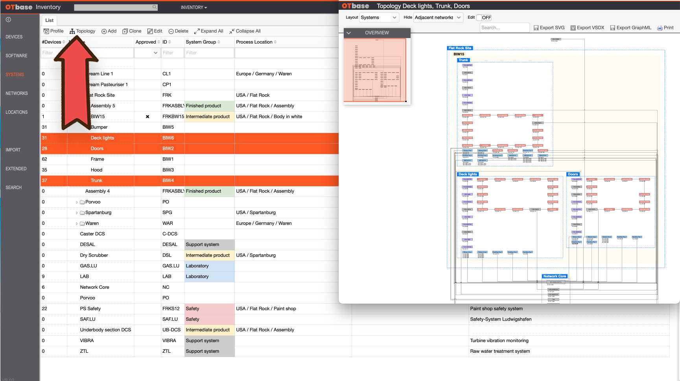Screen dimensions: 680x381
Task: Toggle the Edit OFF switch
Action: pyautogui.click(x=484, y=17)
